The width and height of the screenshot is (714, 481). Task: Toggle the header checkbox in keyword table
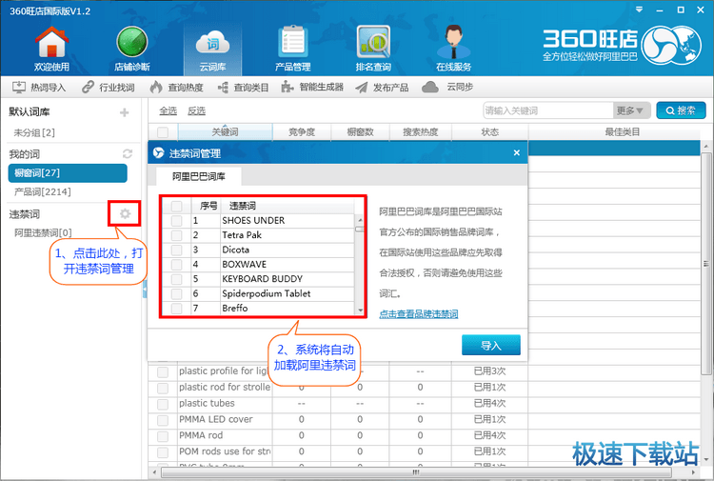[x=163, y=132]
